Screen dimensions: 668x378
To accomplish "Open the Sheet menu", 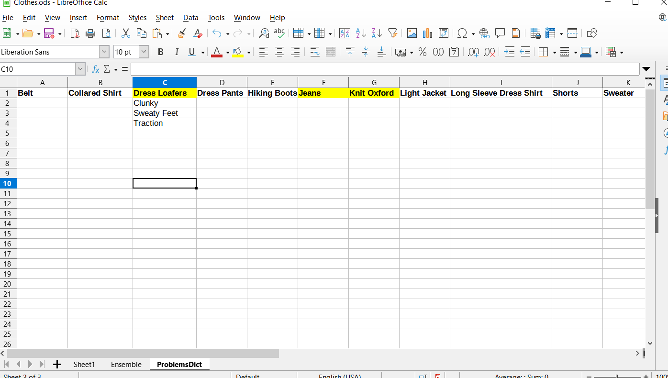I will pyautogui.click(x=165, y=18).
